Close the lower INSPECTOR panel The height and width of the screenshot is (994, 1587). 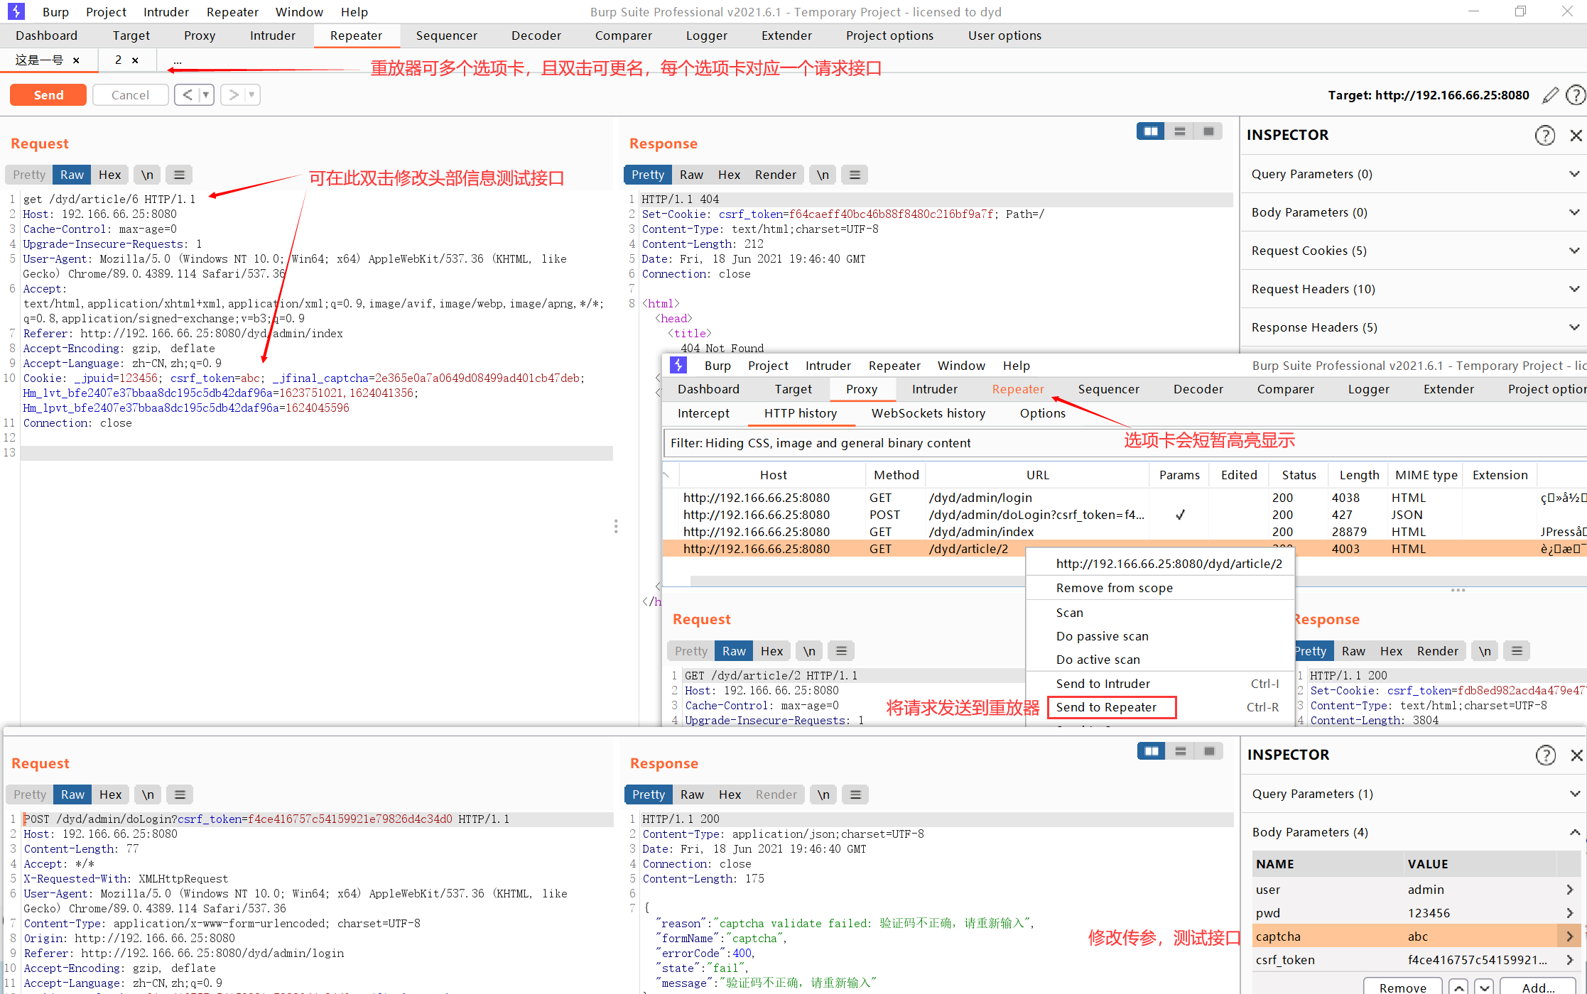click(x=1576, y=755)
